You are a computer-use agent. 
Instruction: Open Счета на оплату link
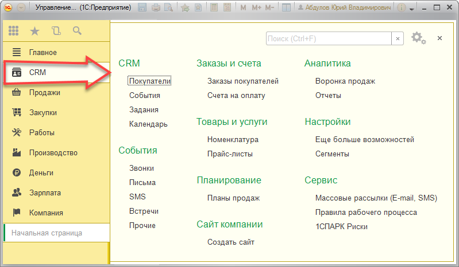click(x=236, y=96)
